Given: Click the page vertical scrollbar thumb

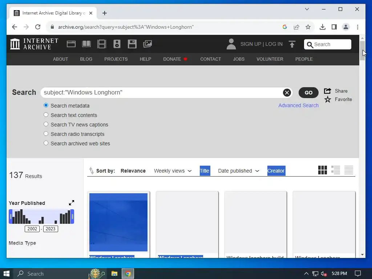Looking at the screenshot, I should pos(362,50).
